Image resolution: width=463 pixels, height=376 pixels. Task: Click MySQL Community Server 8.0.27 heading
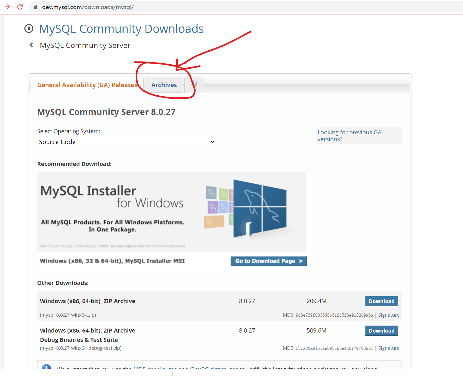[x=106, y=112]
